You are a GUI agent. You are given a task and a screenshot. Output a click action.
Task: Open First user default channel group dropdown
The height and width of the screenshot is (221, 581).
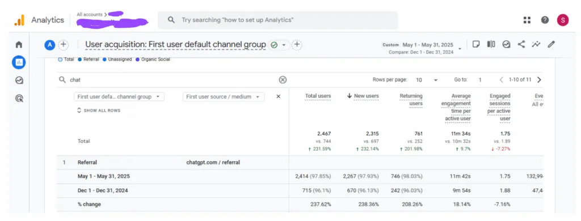tap(119, 97)
